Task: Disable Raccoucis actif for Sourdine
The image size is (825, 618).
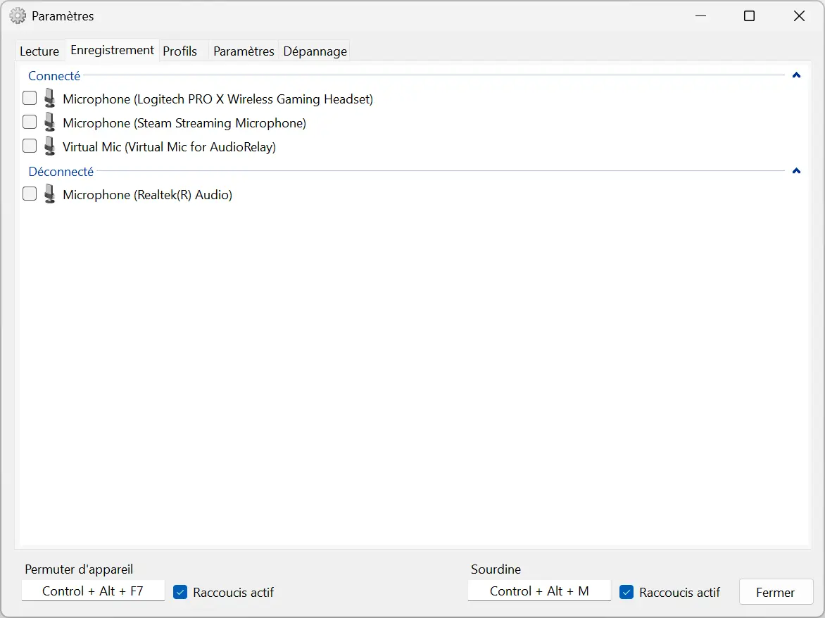Action: pyautogui.click(x=626, y=592)
